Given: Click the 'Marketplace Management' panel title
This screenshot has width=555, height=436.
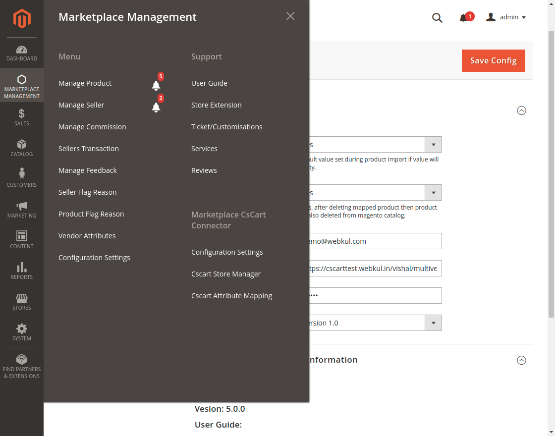Looking at the screenshot, I should 127,17.
